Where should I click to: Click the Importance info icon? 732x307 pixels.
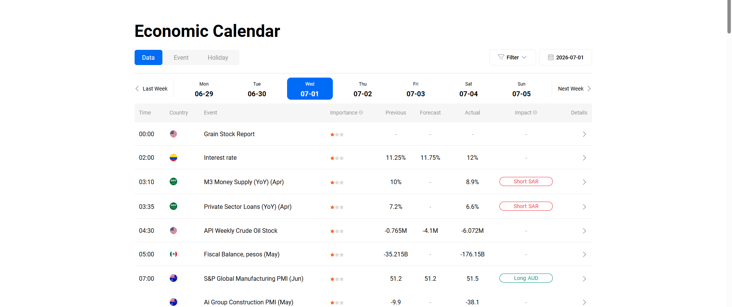pyautogui.click(x=361, y=113)
